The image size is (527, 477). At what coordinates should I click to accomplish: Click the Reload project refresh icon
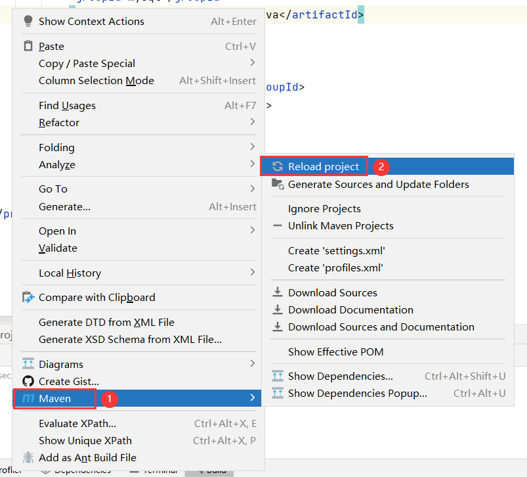[278, 166]
